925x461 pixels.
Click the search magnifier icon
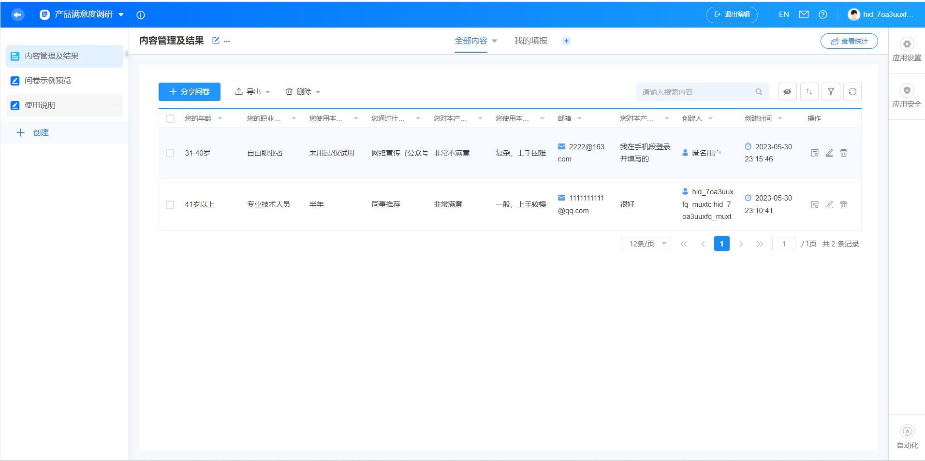click(x=759, y=92)
